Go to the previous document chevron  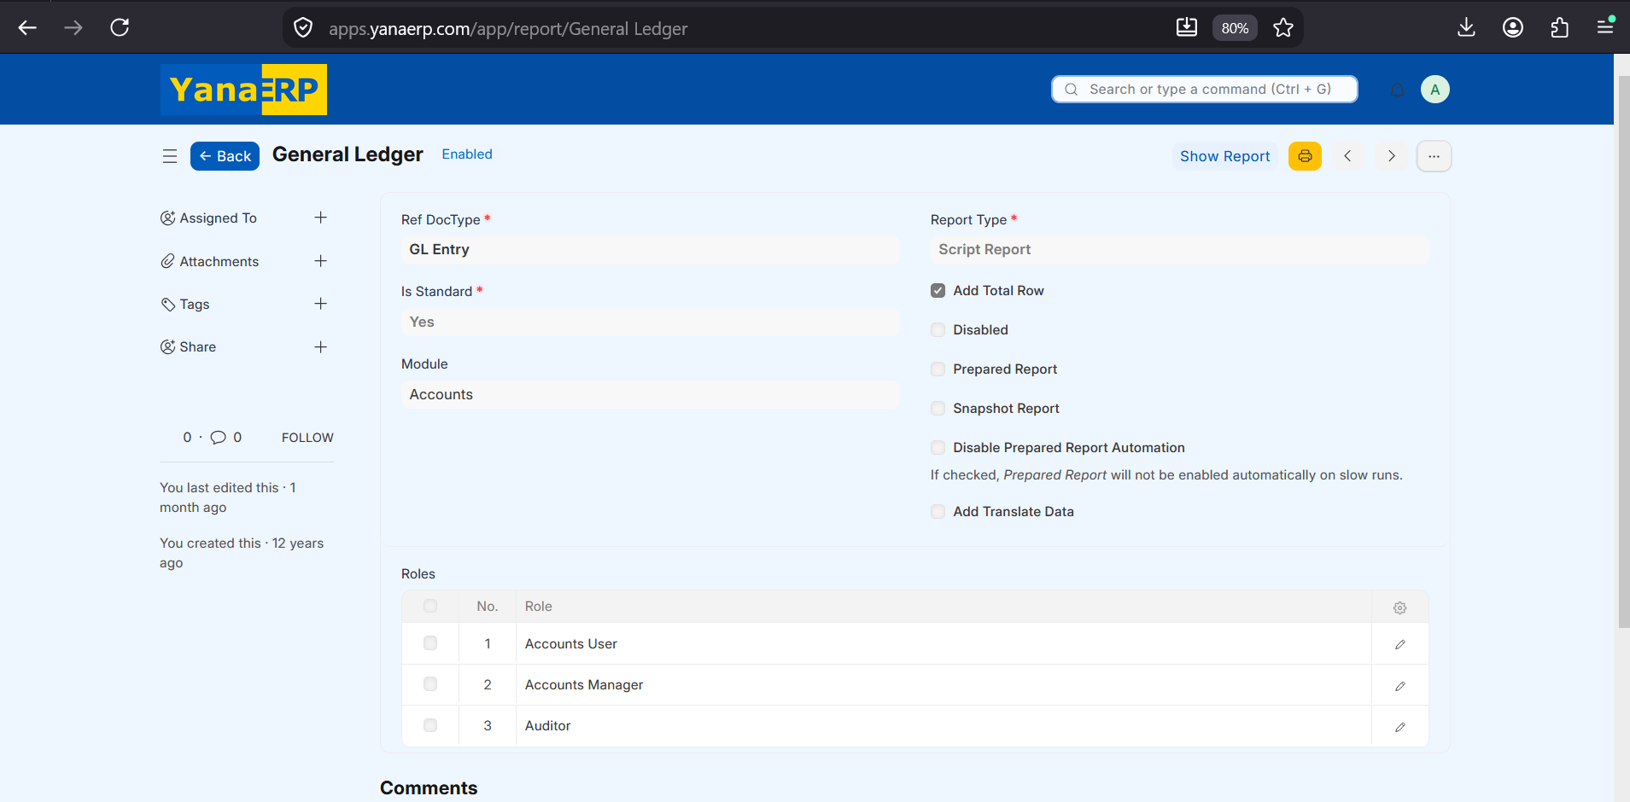(1347, 156)
